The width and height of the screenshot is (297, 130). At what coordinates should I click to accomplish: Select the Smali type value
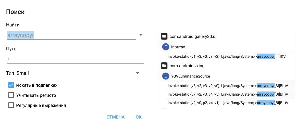[23, 73]
